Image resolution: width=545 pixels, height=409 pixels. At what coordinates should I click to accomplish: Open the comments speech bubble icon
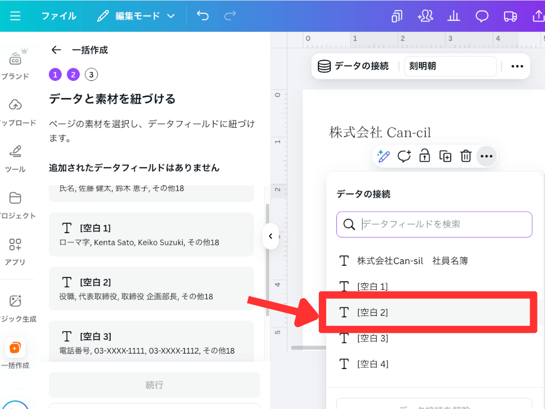482,16
